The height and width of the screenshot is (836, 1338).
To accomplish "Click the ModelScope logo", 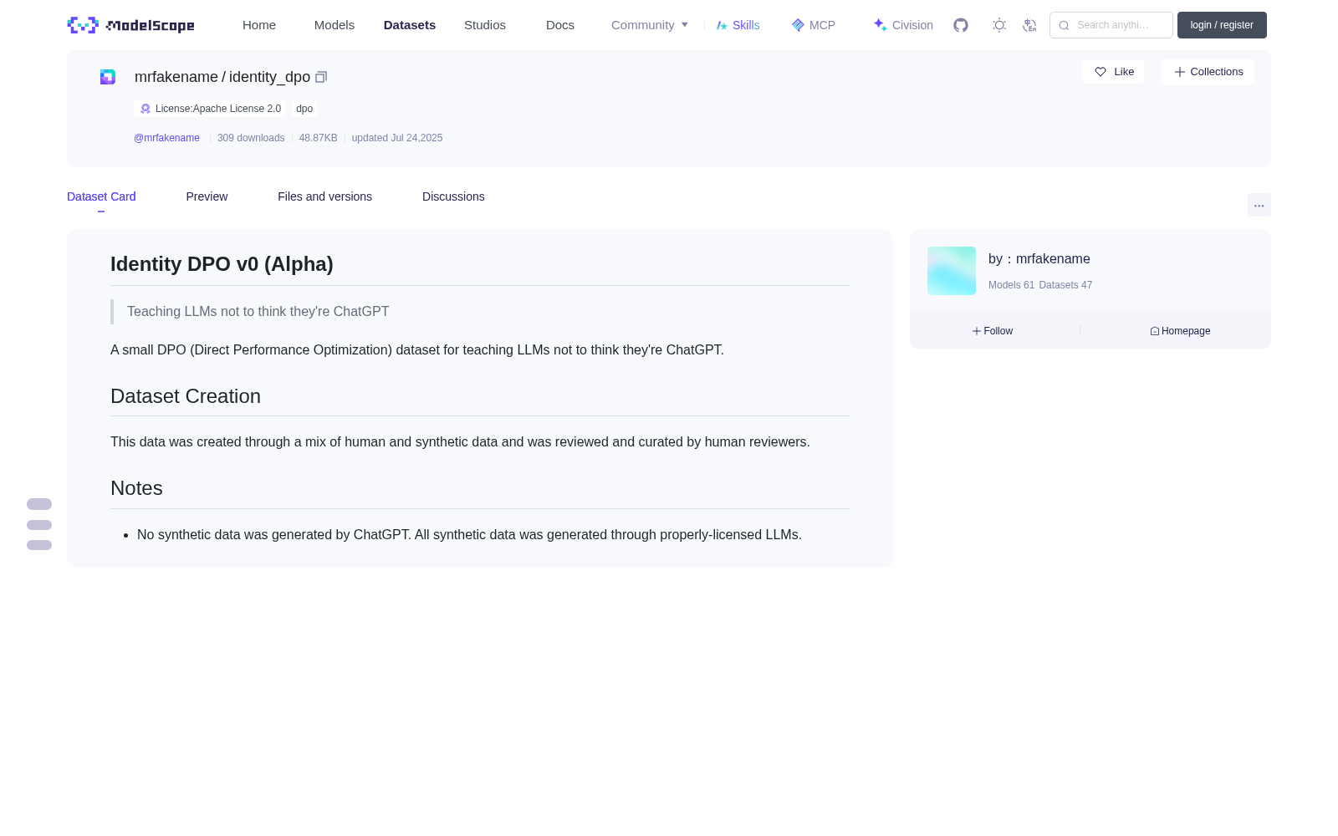I will coord(130,25).
